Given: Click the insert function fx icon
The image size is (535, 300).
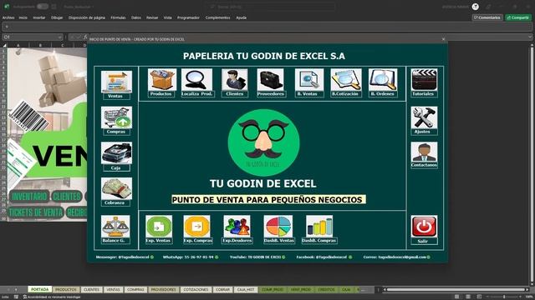Looking at the screenshot, I should (85, 37).
